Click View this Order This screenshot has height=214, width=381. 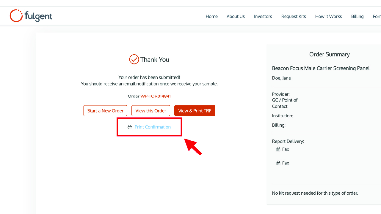click(150, 110)
